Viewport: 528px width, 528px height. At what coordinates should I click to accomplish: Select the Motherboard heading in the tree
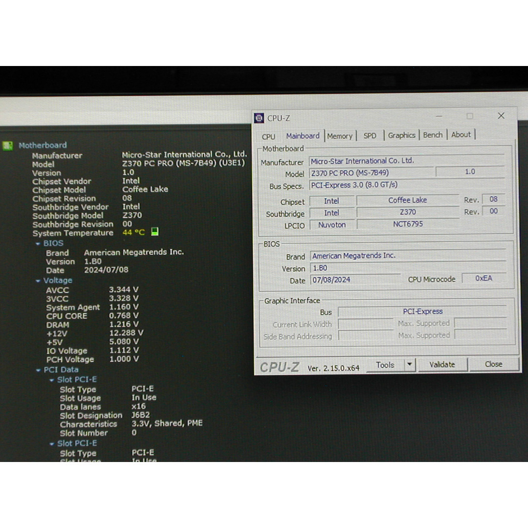[x=43, y=145]
